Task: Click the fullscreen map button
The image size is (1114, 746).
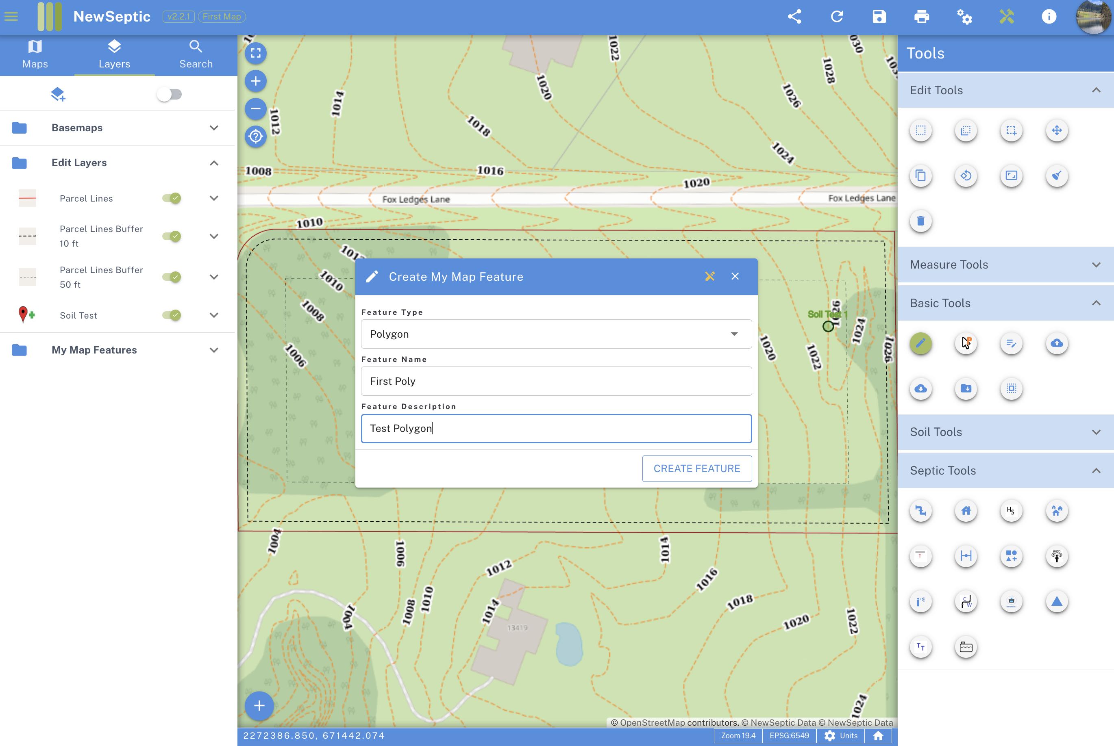Action: pos(256,53)
